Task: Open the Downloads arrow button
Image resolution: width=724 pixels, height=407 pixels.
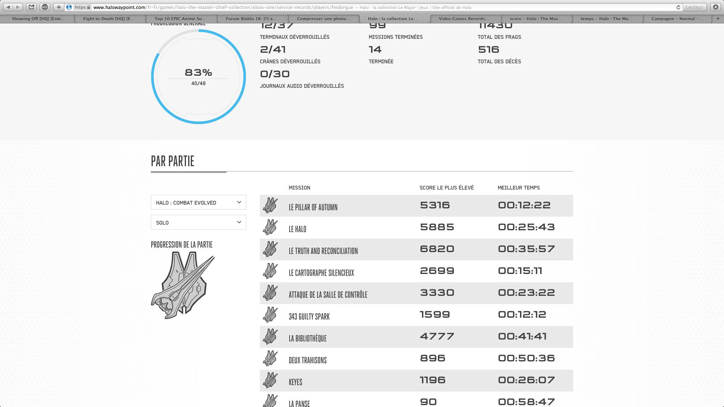Action: tap(715, 7)
